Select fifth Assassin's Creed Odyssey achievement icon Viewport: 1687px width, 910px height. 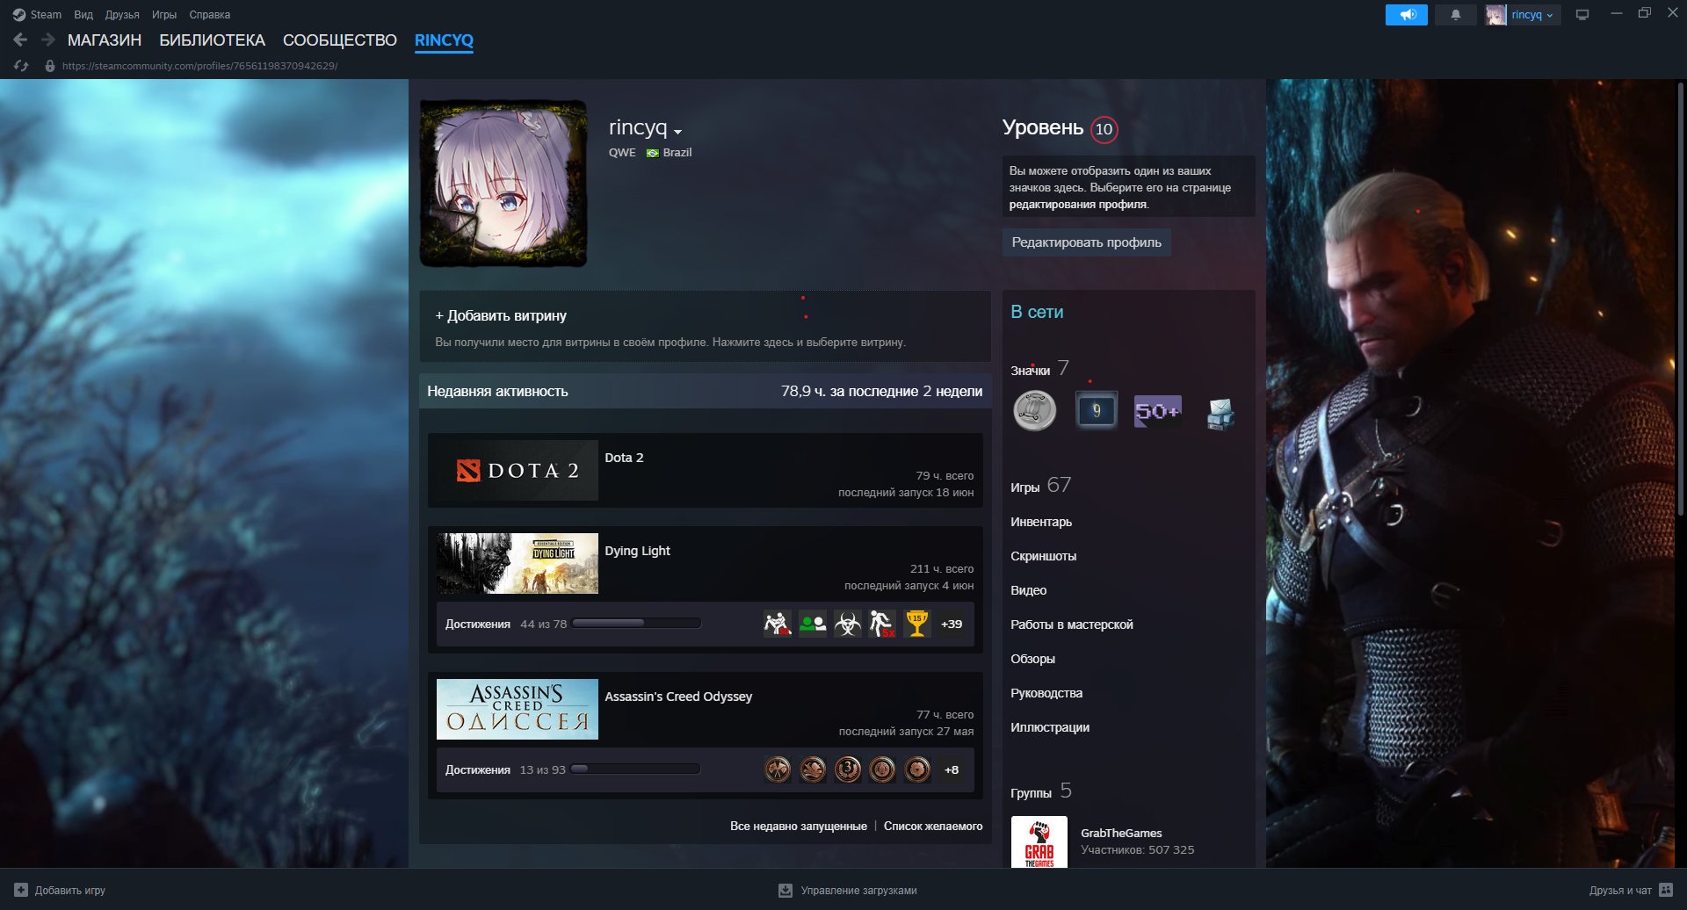[917, 769]
